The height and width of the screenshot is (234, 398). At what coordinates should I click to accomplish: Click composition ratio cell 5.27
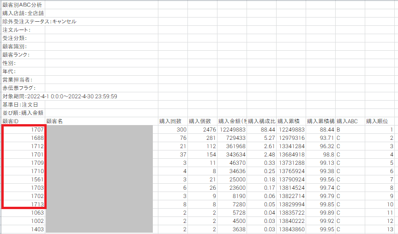click(x=261, y=138)
